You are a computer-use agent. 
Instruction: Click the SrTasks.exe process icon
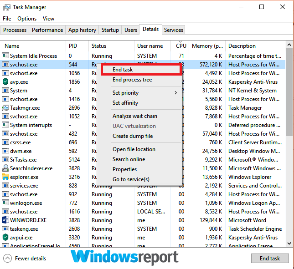point(5,159)
